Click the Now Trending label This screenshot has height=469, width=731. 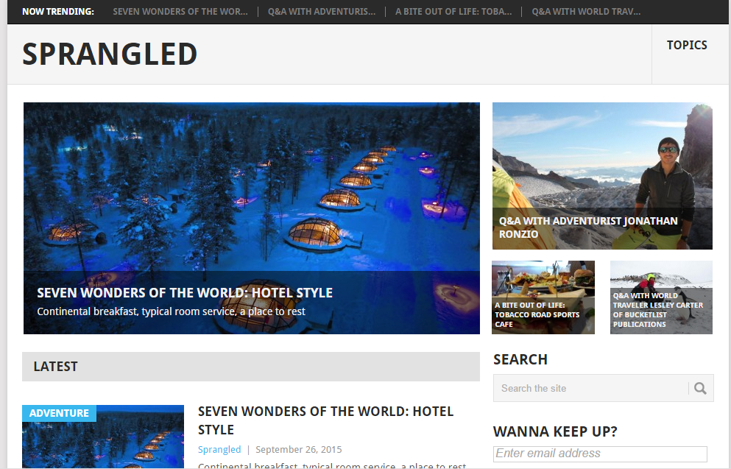tap(58, 12)
